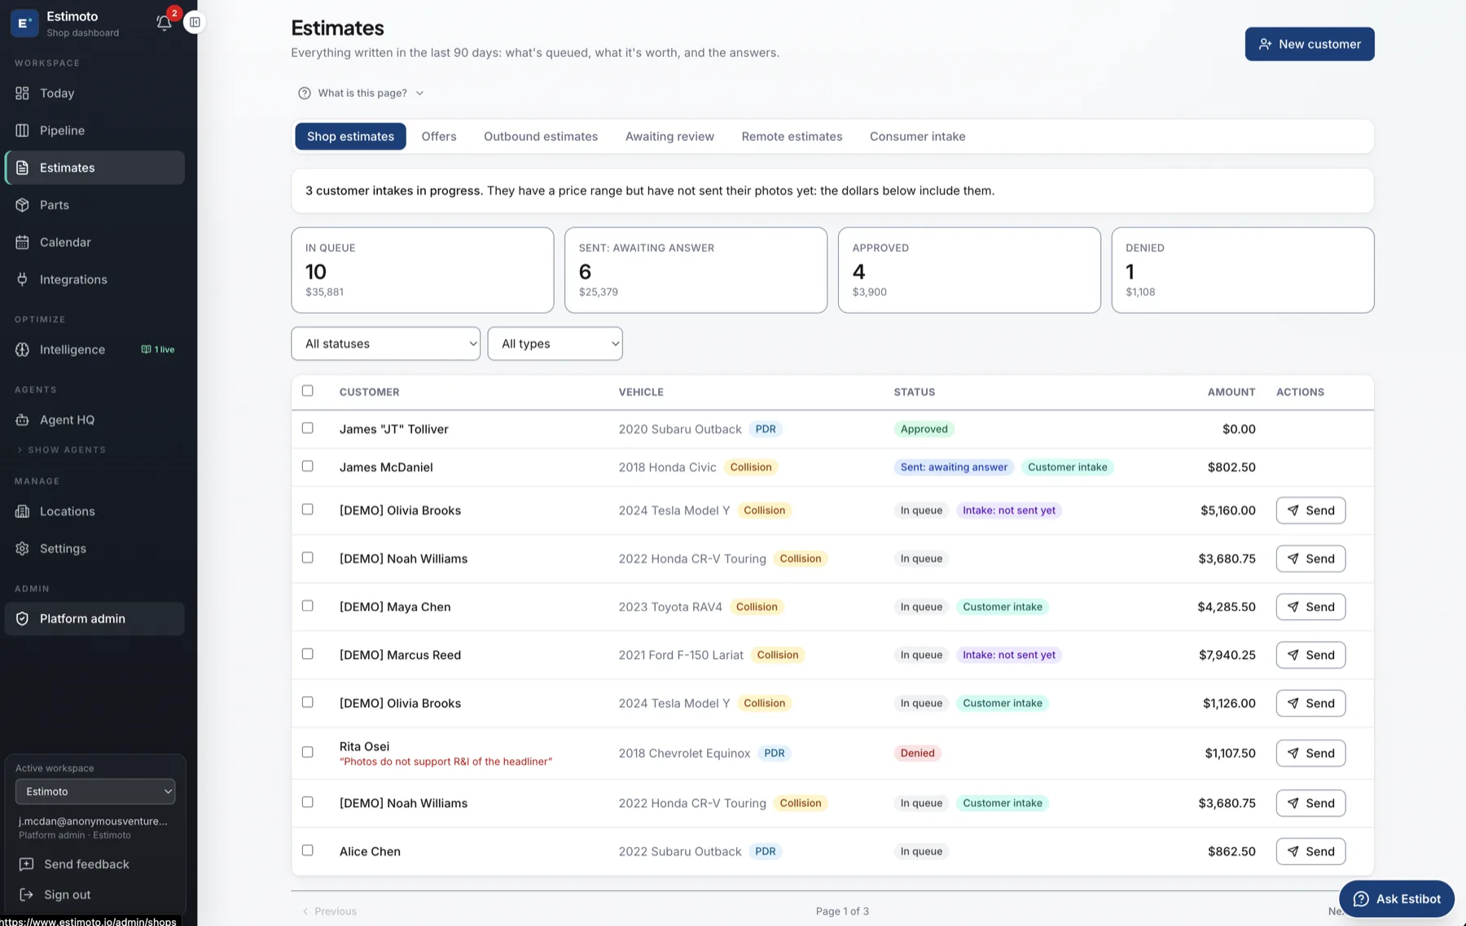The image size is (1466, 926).
Task: Select the Consumer intake tab
Action: 918,137
